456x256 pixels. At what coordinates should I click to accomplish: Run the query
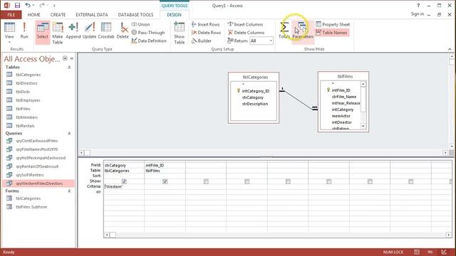(24, 31)
